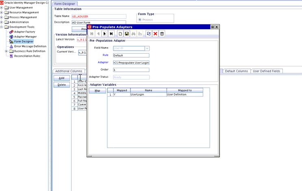
Task: Click the Map button
Action: point(97,90)
